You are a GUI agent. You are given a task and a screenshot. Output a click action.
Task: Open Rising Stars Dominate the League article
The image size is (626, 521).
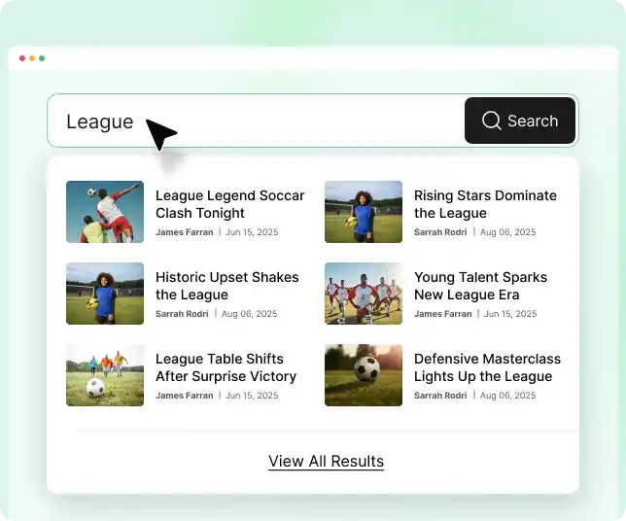tap(485, 204)
